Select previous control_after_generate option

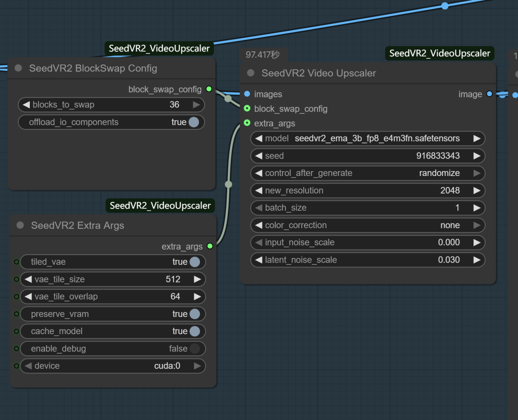click(x=259, y=173)
